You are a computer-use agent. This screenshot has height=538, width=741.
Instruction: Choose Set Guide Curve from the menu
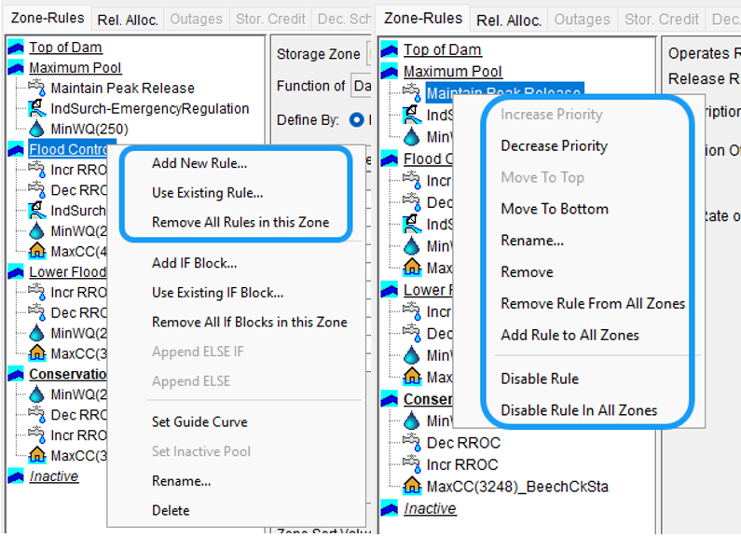pyautogui.click(x=199, y=421)
